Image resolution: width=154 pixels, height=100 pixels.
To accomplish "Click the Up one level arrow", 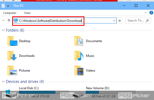I will [9, 21].
